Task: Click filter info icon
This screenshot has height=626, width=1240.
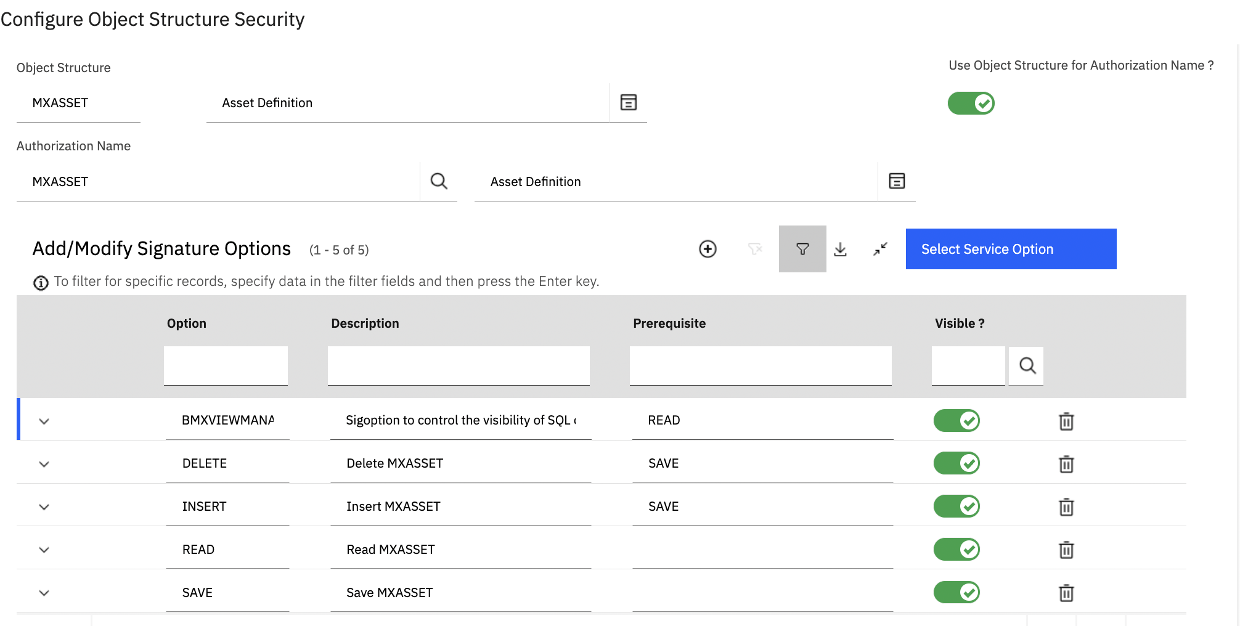Action: pyautogui.click(x=41, y=283)
